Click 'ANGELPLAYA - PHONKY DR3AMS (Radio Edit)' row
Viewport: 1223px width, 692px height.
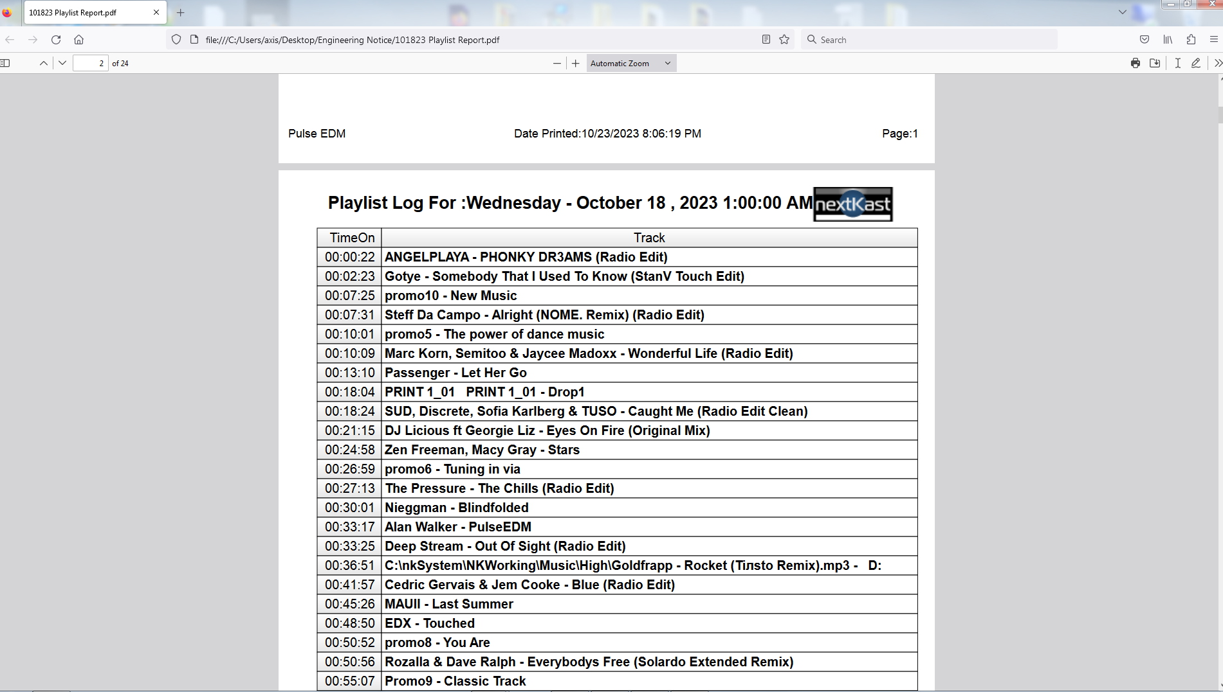(617, 257)
